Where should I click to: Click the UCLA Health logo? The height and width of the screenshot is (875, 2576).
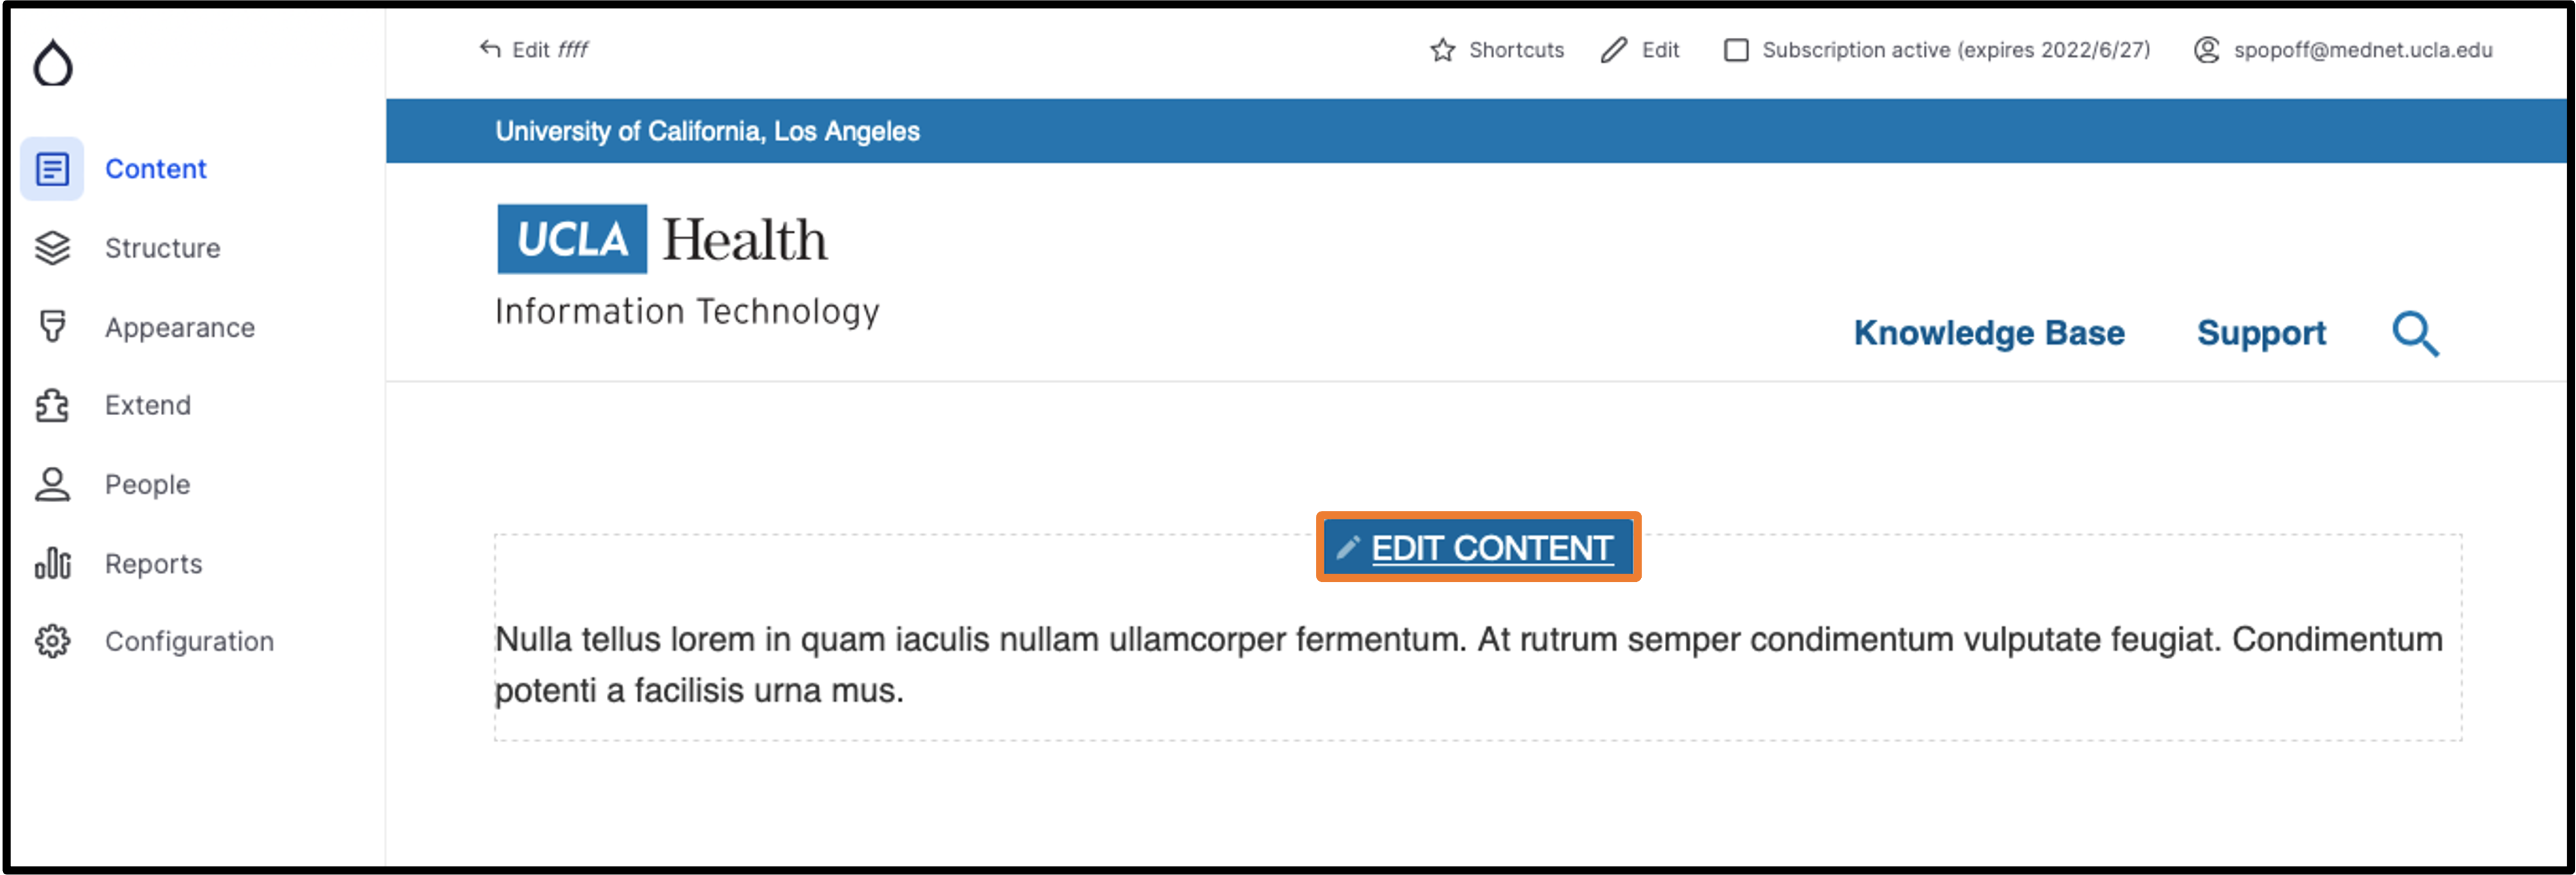tap(663, 240)
